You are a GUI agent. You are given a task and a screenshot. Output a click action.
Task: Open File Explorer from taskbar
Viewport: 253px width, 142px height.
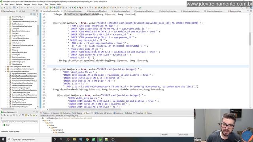coord(74,139)
